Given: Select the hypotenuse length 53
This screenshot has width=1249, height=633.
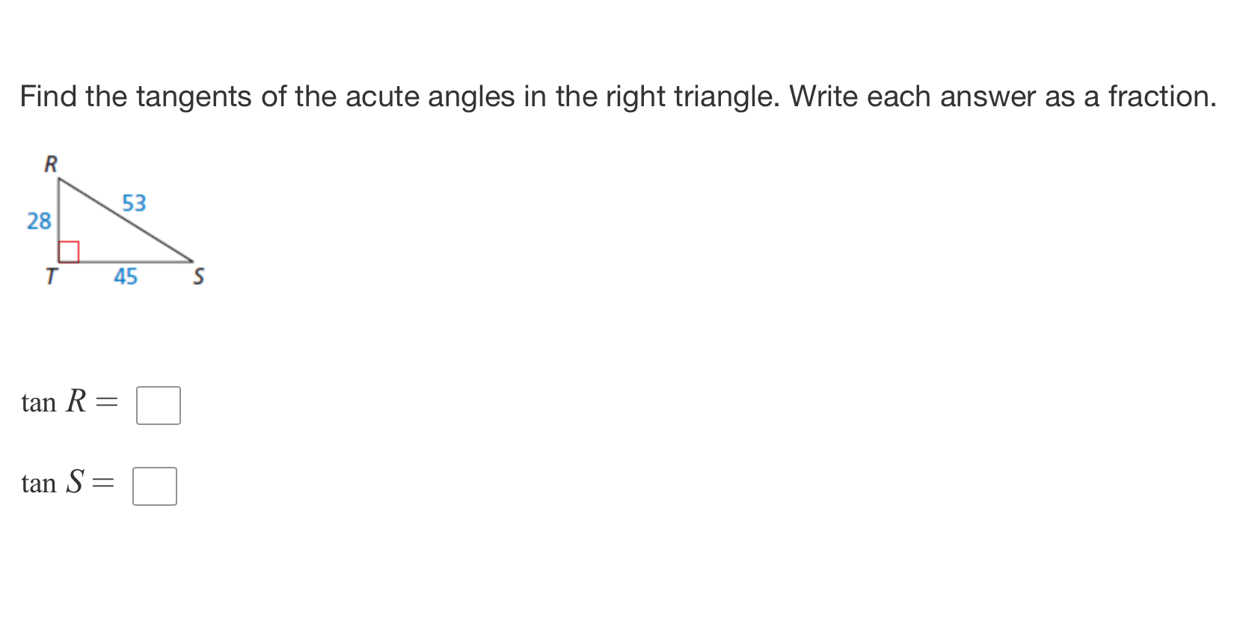Looking at the screenshot, I should [x=133, y=203].
